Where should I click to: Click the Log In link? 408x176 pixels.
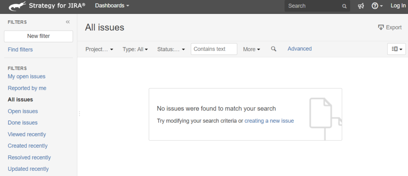coord(398,6)
